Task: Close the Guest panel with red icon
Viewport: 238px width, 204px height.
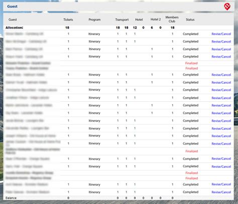Action: tap(227, 7)
